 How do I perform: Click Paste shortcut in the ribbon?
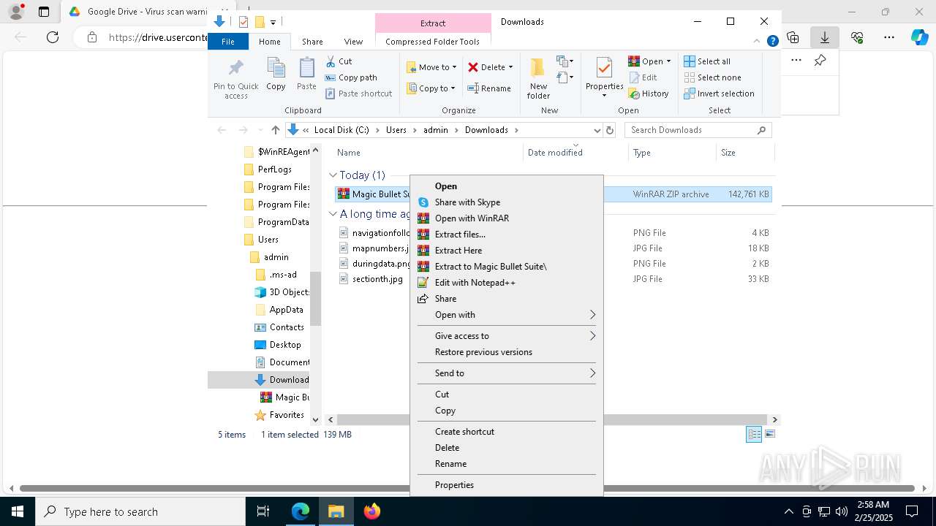[x=358, y=94]
